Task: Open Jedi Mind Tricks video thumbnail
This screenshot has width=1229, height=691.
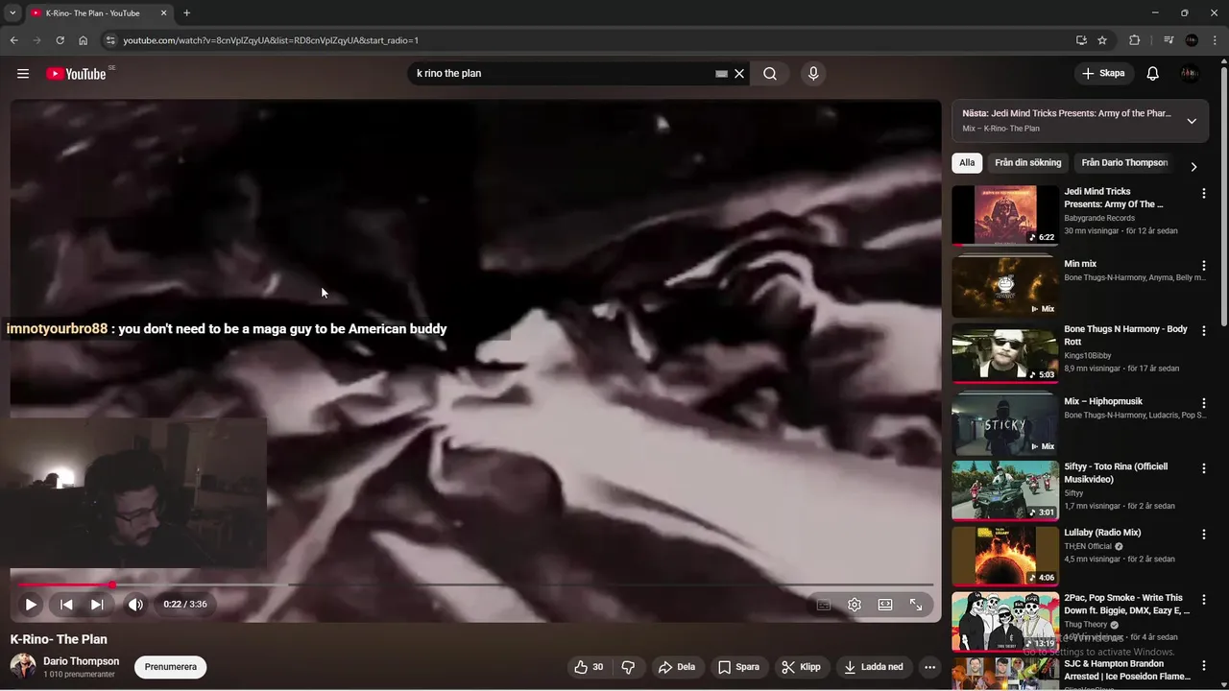Action: [x=1005, y=216]
